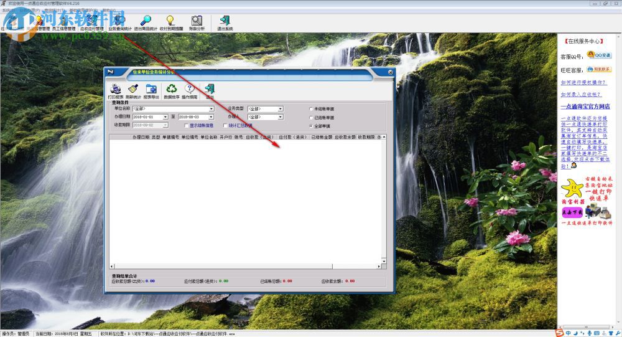Click the yellow star 淘宝利器 image
Viewport: 622px width, 337px height.
click(572, 189)
